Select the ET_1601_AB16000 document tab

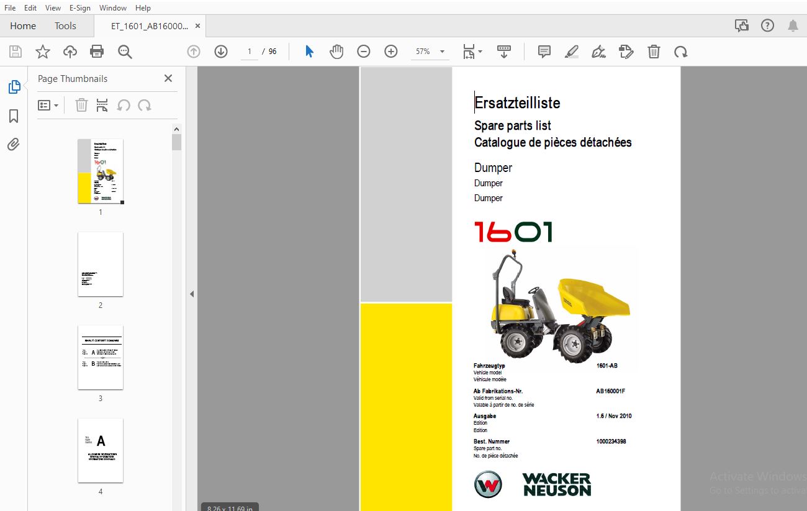tap(149, 26)
